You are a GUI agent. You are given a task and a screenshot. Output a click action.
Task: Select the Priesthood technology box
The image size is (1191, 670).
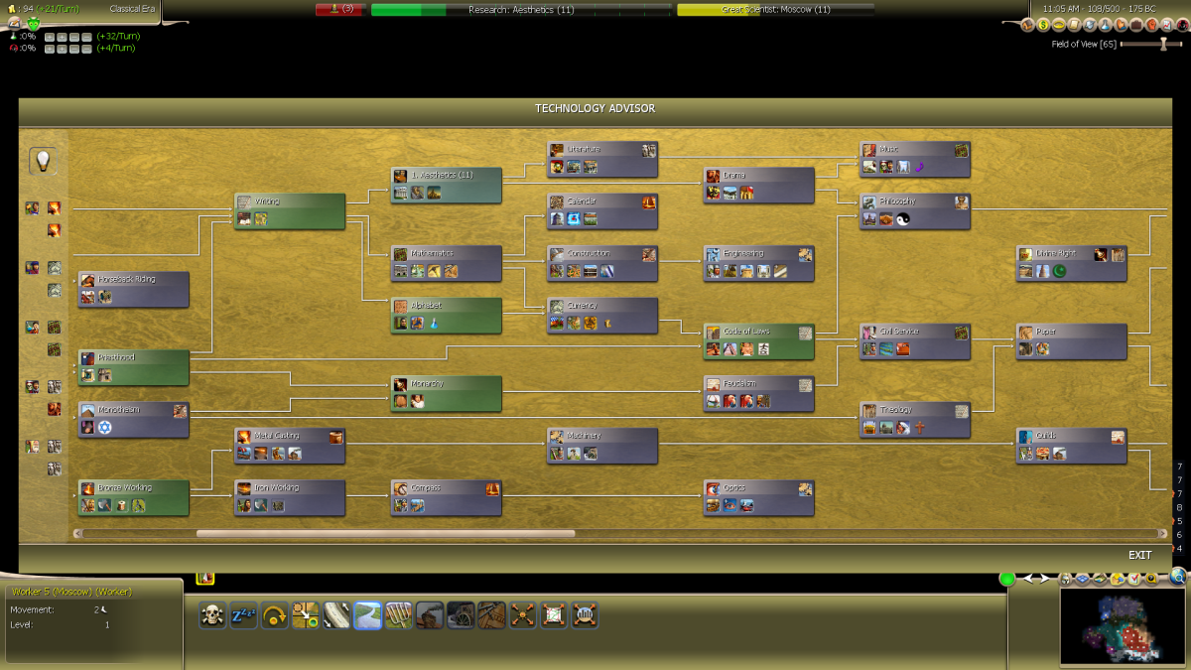click(x=134, y=367)
